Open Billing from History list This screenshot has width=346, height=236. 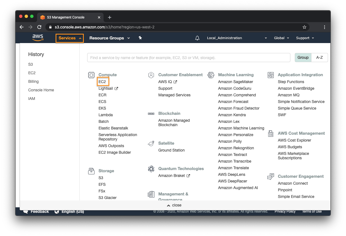[x=33, y=81]
